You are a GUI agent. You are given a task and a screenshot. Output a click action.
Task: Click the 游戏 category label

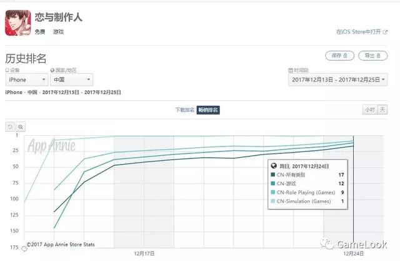58,32
